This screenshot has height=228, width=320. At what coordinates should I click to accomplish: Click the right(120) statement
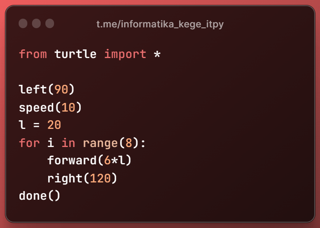click(82, 178)
